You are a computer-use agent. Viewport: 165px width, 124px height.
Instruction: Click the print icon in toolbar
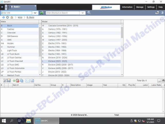click(157, 13)
